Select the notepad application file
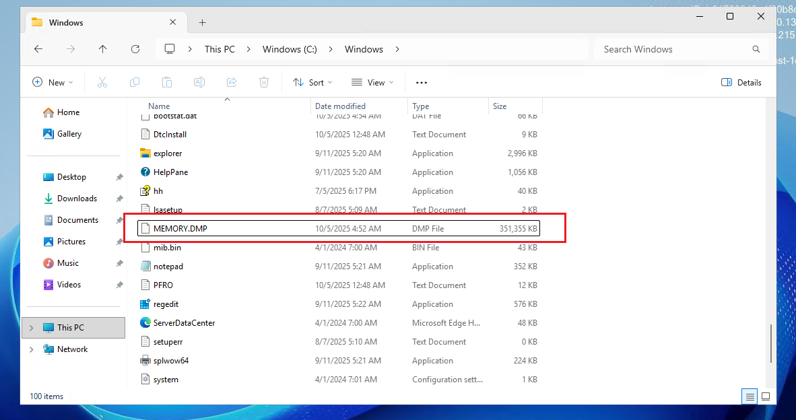796x420 pixels. [x=168, y=267]
